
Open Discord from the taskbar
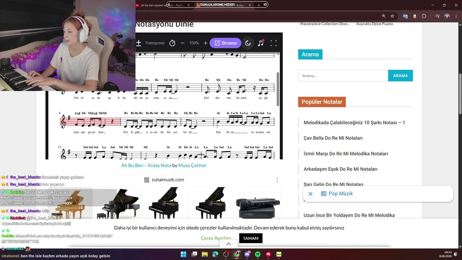click(x=247, y=254)
